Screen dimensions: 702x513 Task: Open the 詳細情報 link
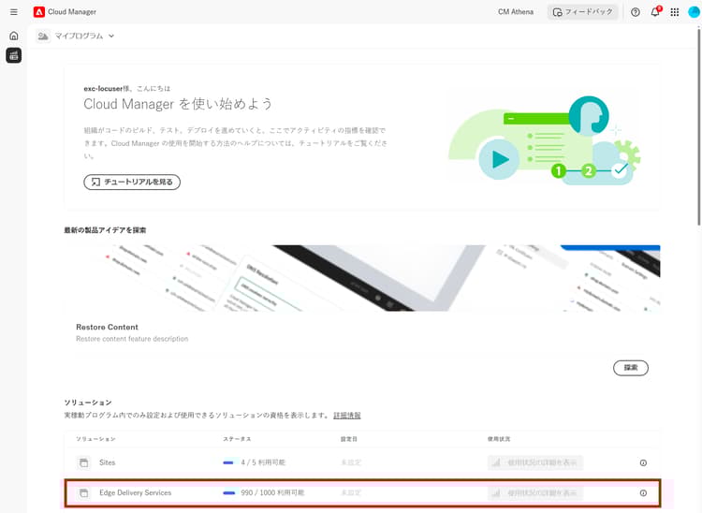(x=347, y=416)
